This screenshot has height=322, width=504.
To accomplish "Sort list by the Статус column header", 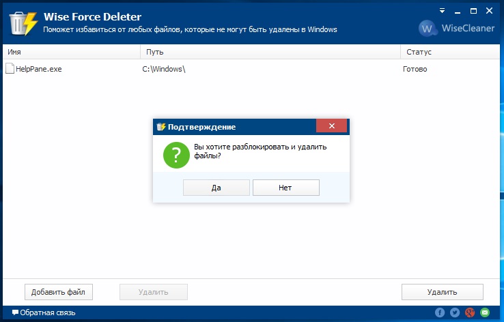I will pos(450,52).
